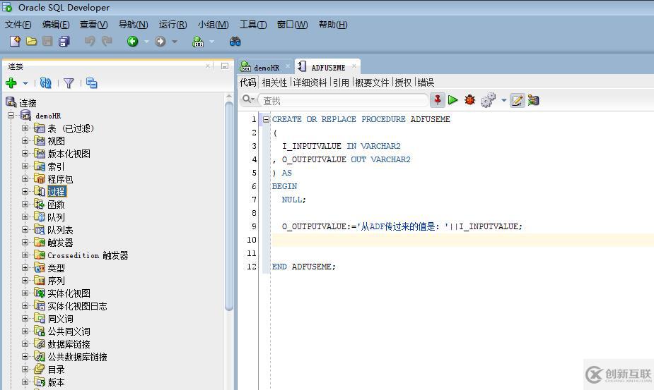654x390 pixels.
Task: Expand the 触发器 triggers node
Action: point(25,243)
